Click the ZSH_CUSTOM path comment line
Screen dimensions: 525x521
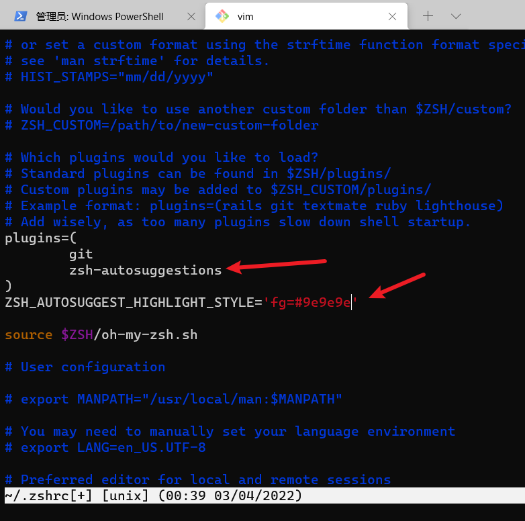[x=162, y=126]
